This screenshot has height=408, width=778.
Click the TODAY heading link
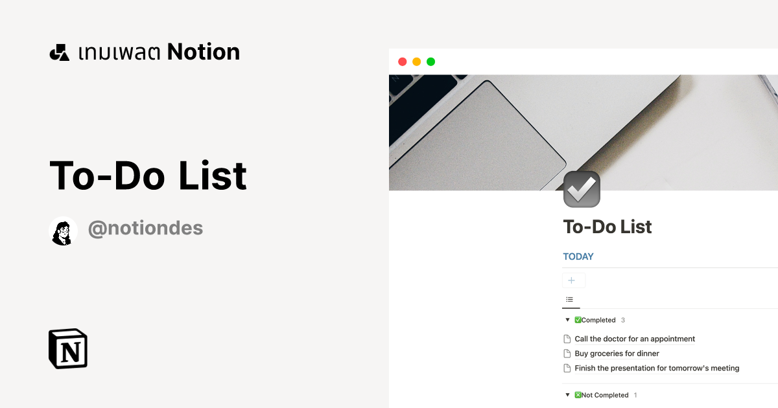pos(578,256)
